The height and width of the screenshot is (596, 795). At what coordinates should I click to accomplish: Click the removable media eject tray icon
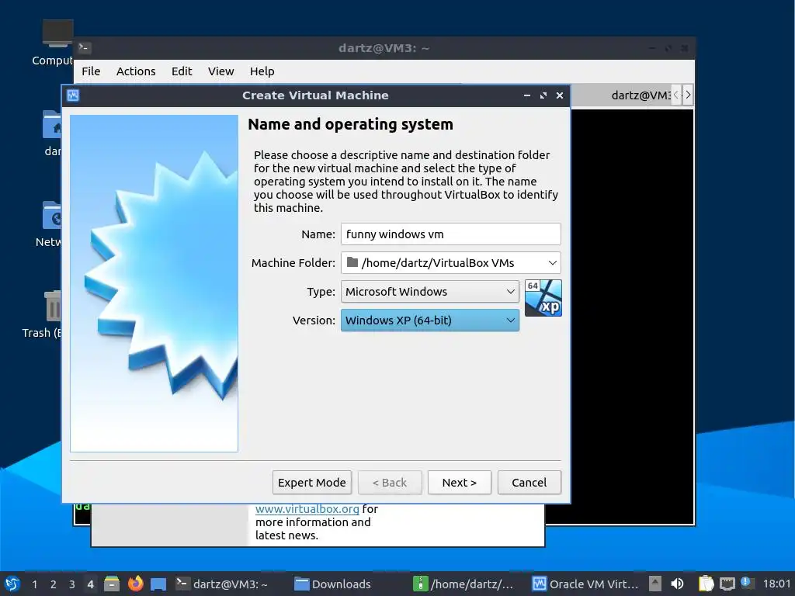coord(655,584)
